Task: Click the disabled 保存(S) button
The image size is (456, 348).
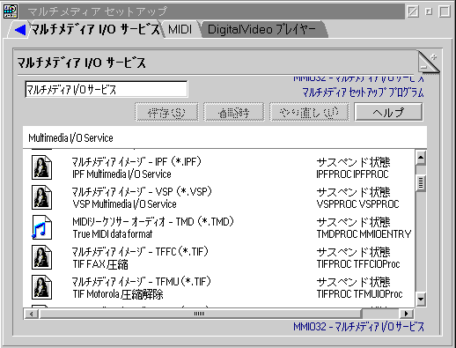Action: [166, 112]
